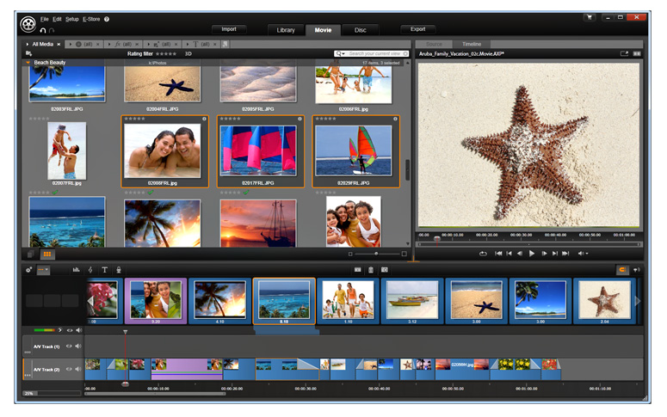Viewport: 667px width, 417px height.
Task: Mute the A/V Track (2) speaker icon
Action: click(77, 370)
